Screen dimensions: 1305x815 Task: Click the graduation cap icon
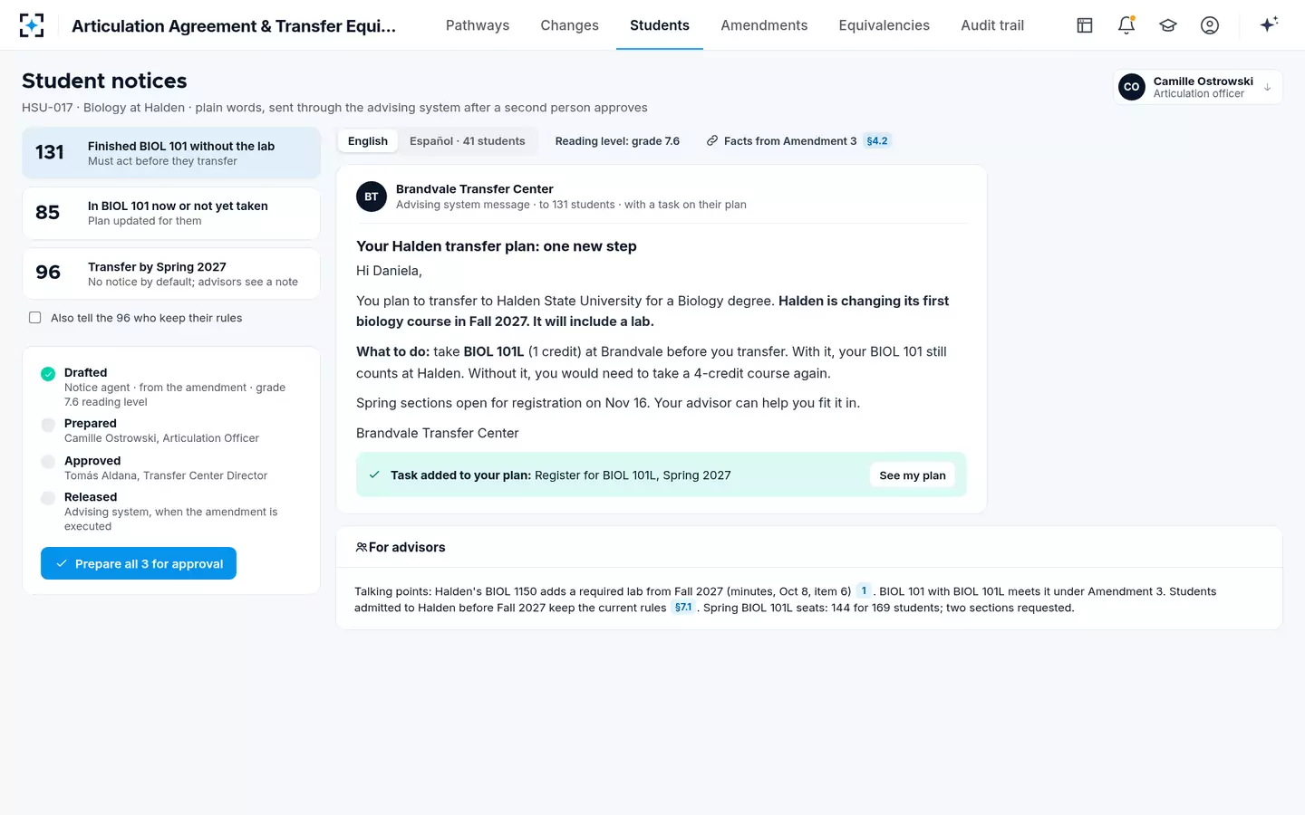click(x=1168, y=25)
